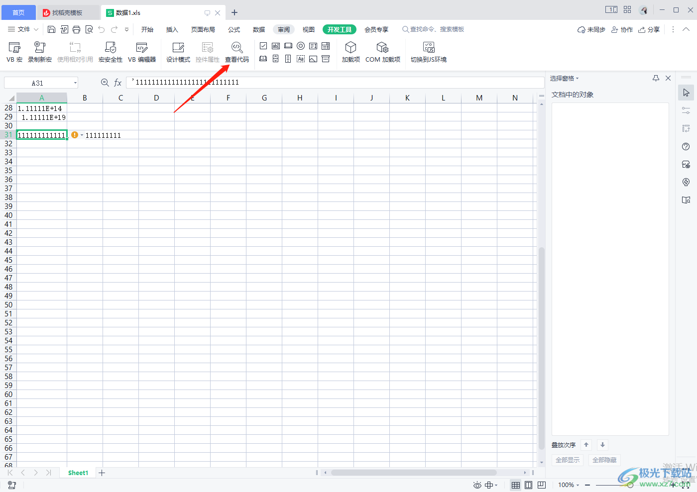This screenshot has width=697, height=492.
Task: Switch to the 插入 ribbon tab
Action: click(172, 30)
